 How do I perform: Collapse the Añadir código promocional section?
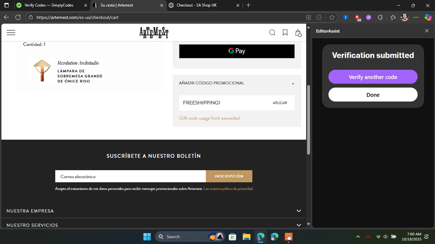click(x=293, y=83)
